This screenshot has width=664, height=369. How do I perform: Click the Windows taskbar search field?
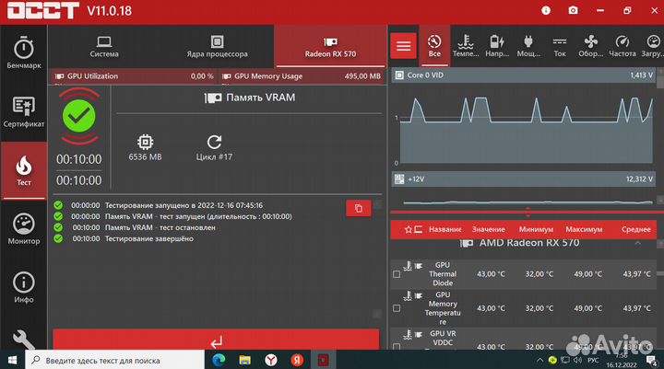click(x=115, y=360)
